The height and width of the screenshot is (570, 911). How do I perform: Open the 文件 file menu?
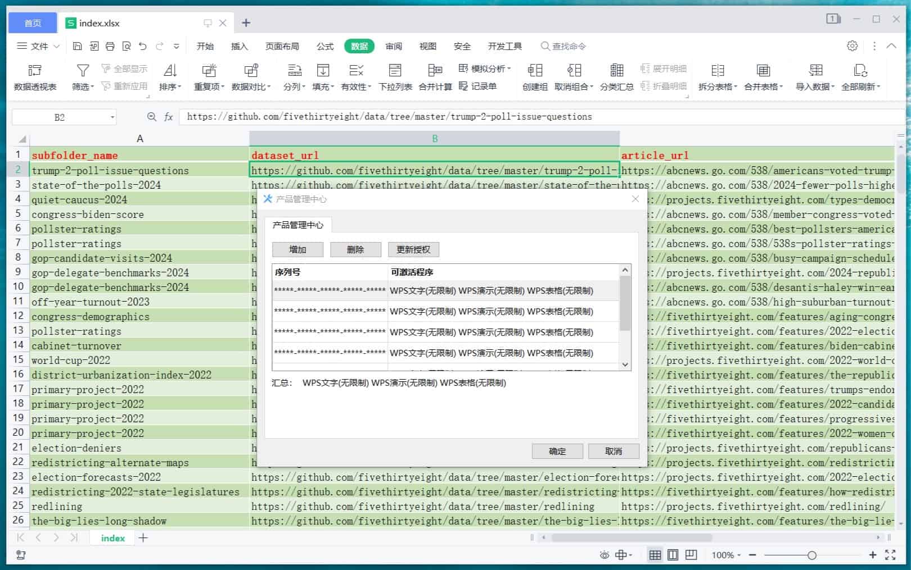click(38, 46)
